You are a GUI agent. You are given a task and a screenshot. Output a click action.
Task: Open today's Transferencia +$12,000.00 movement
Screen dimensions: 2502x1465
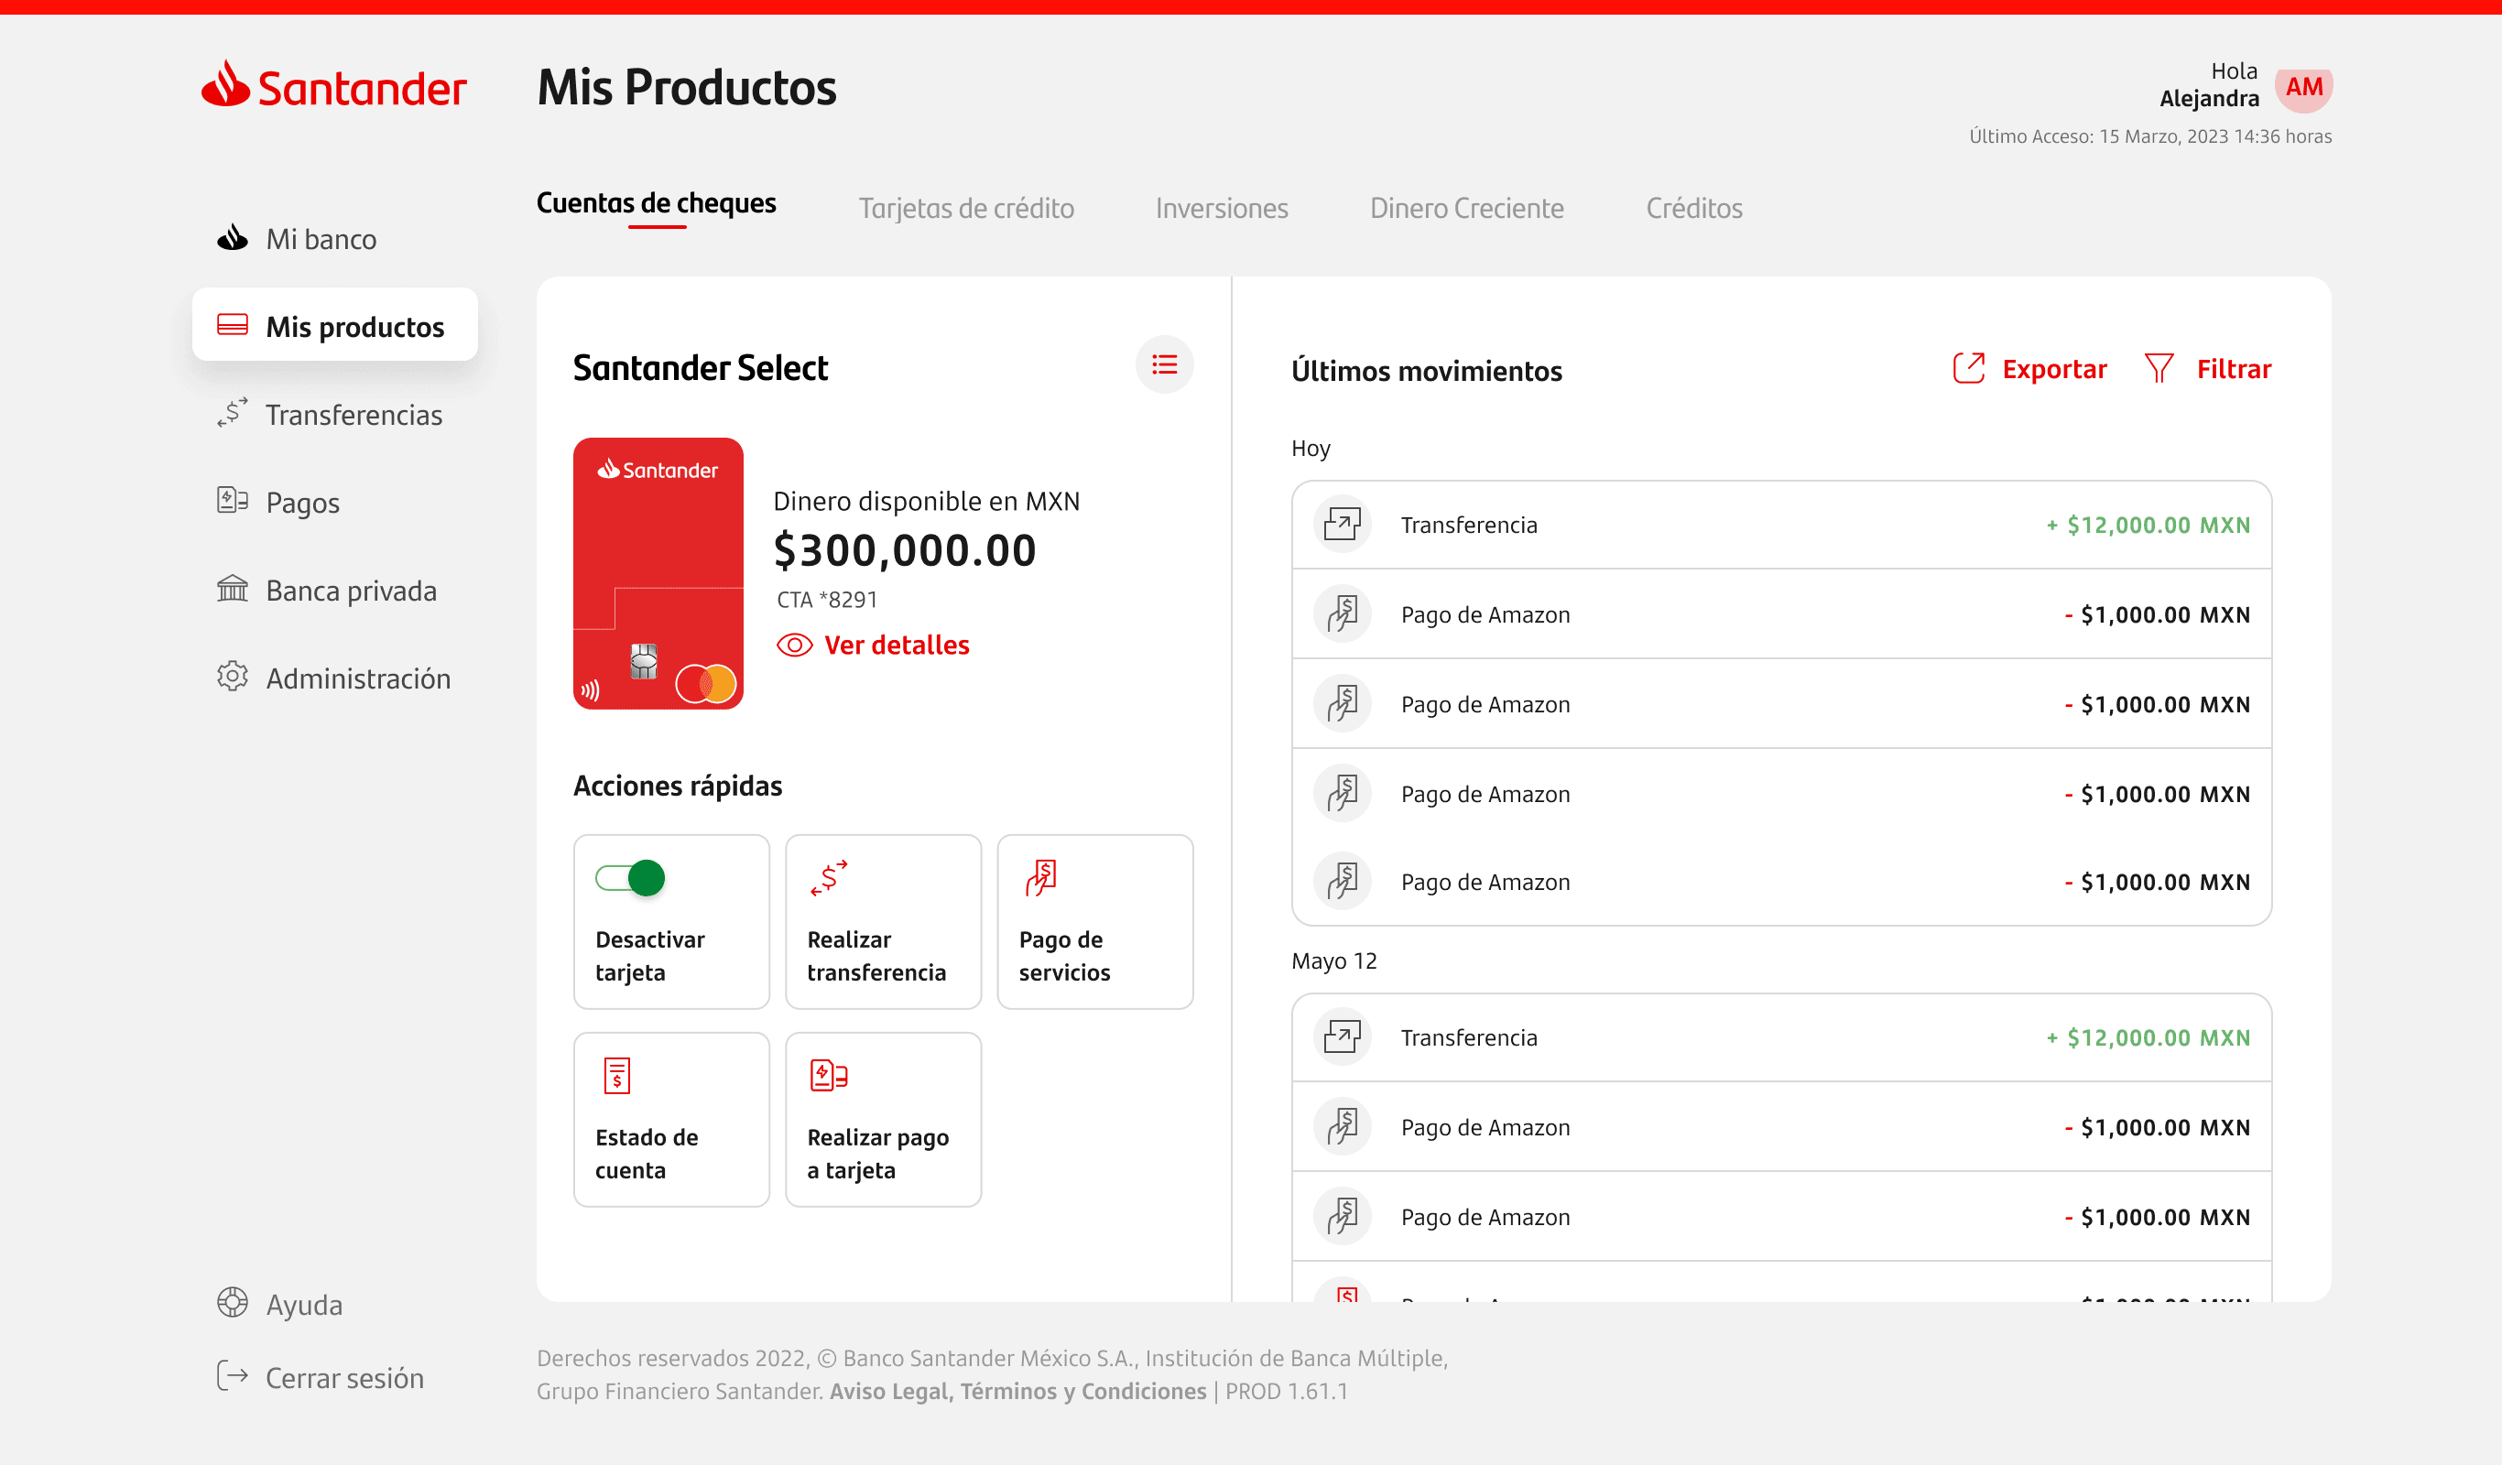point(1780,525)
